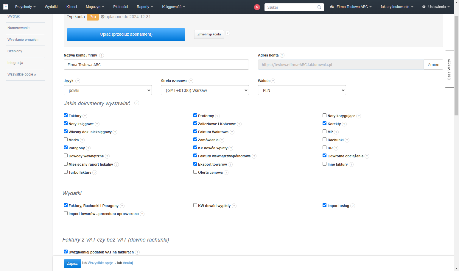Save settings with the Zapisz button
The image size is (459, 271).
[x=72, y=263]
